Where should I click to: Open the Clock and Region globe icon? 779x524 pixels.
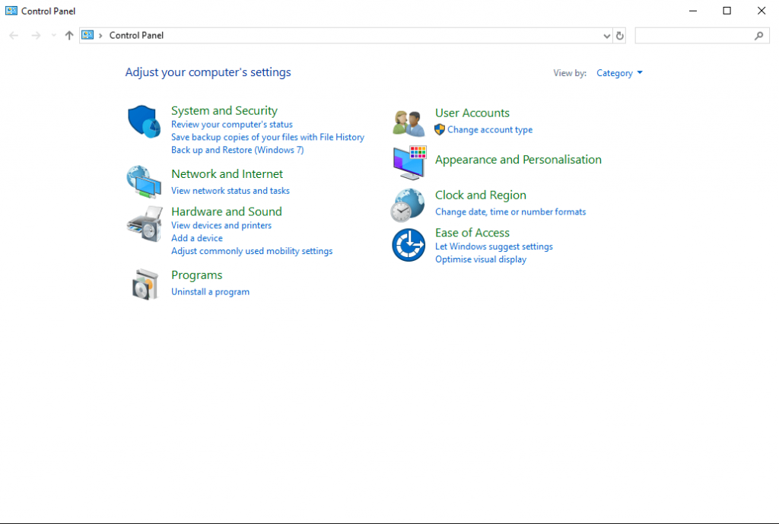coord(408,205)
